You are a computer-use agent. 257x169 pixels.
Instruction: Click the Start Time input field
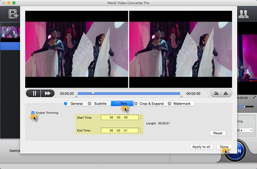click(x=120, y=117)
